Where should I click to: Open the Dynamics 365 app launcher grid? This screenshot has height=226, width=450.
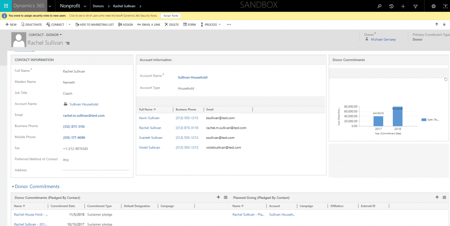tap(6, 6)
